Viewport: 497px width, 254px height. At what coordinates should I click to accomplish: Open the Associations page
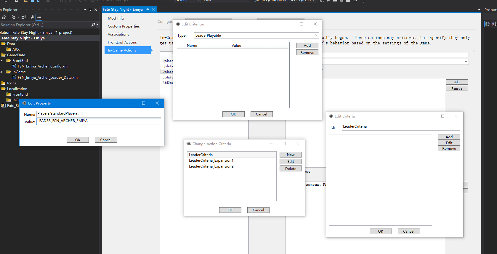[x=118, y=34]
